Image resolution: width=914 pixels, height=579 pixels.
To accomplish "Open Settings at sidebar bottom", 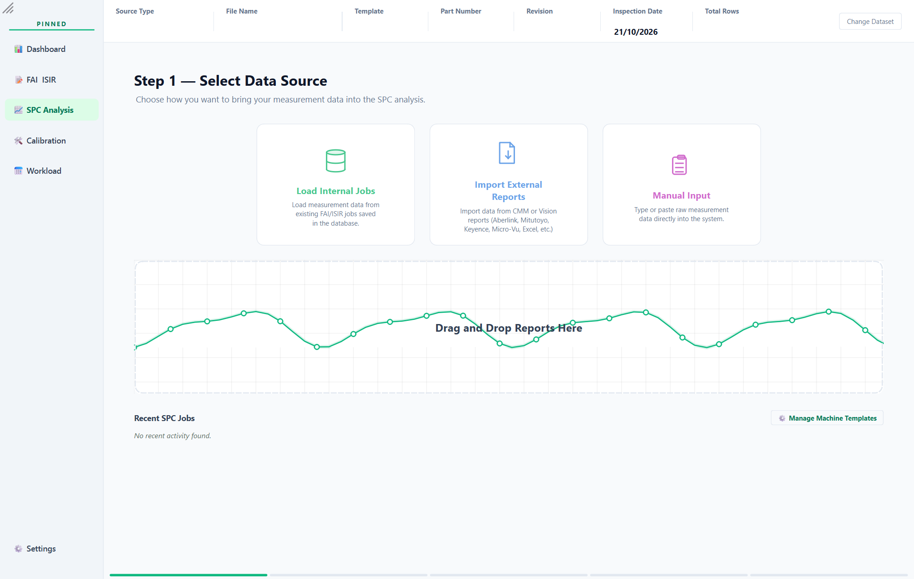I will click(51, 549).
